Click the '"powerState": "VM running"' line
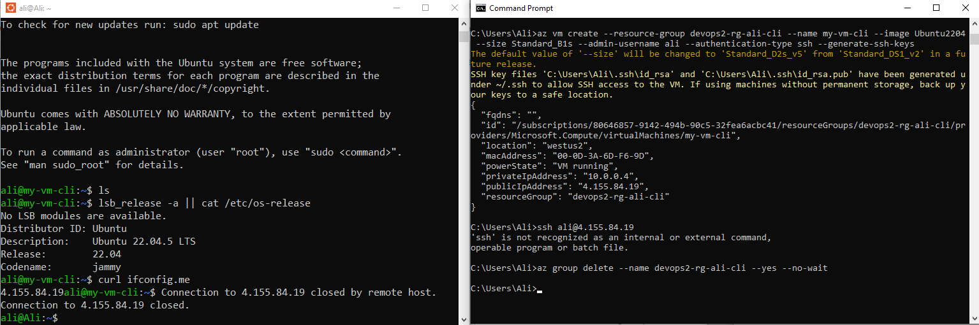Screen dimensions: 979x325 pos(550,166)
